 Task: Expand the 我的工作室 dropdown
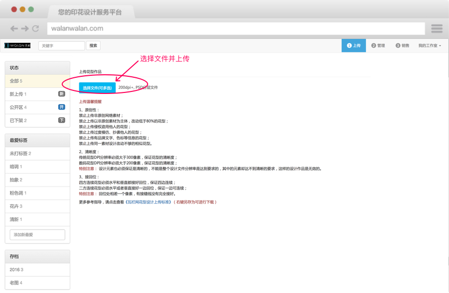(x=429, y=45)
